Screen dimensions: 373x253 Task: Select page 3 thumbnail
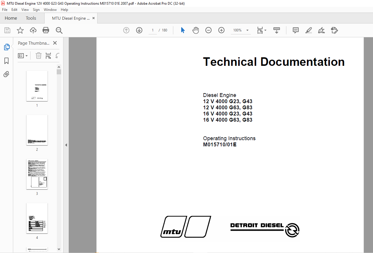tap(37, 174)
